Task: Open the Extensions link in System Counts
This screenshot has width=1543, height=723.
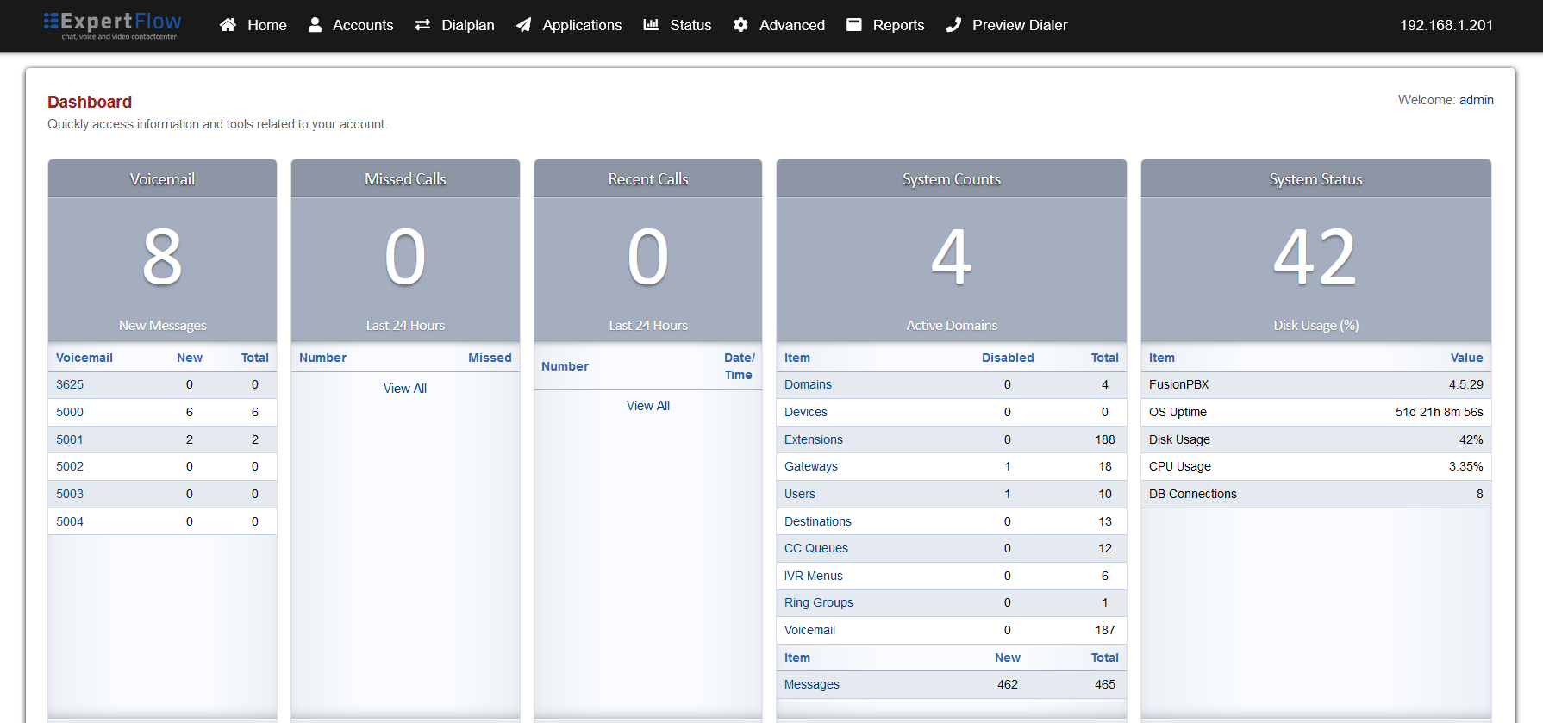Action: [813, 439]
